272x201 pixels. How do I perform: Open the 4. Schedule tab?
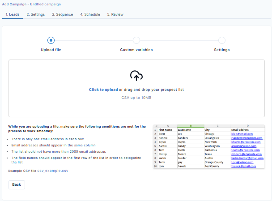(x=90, y=14)
